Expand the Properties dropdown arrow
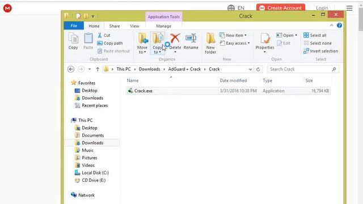 265,52
